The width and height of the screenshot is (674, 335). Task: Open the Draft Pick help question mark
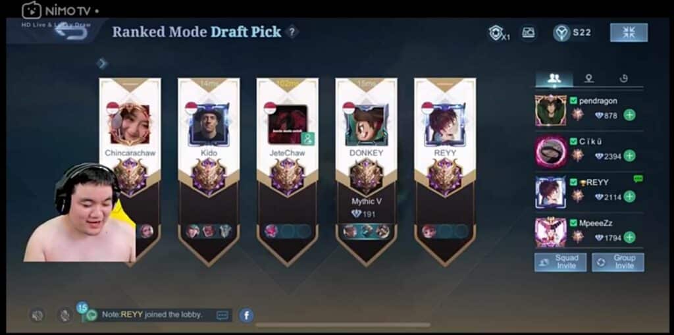(292, 32)
